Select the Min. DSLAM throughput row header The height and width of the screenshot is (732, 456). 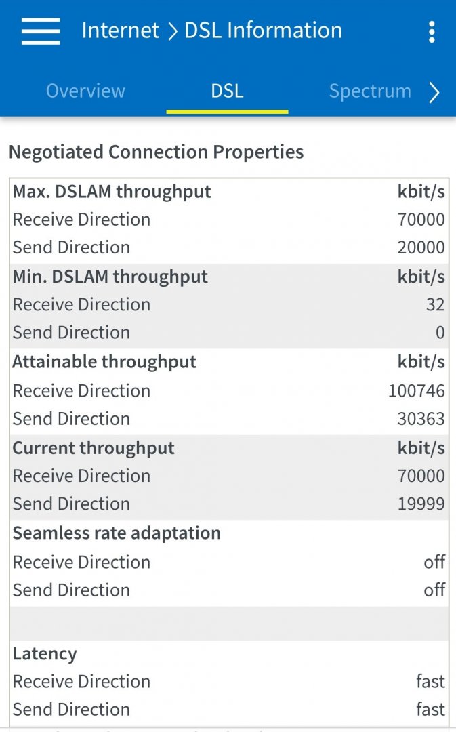pyautogui.click(x=110, y=277)
